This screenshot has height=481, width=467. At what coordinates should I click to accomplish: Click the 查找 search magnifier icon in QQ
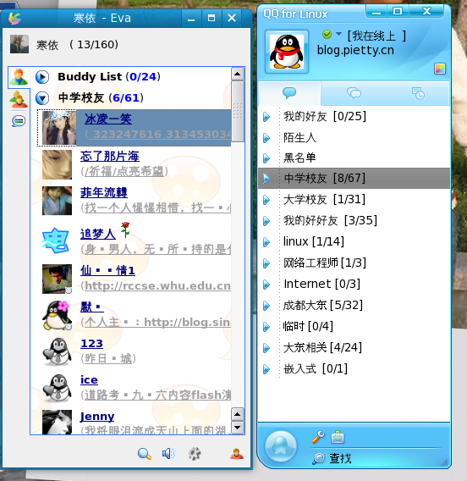coord(319,459)
